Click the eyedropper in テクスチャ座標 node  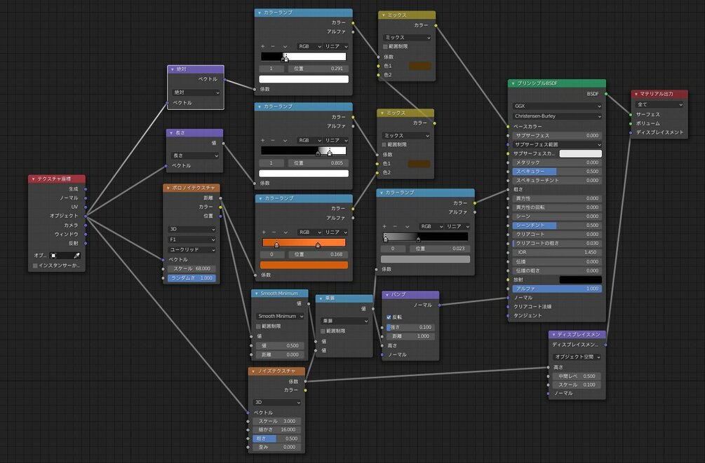point(77,255)
